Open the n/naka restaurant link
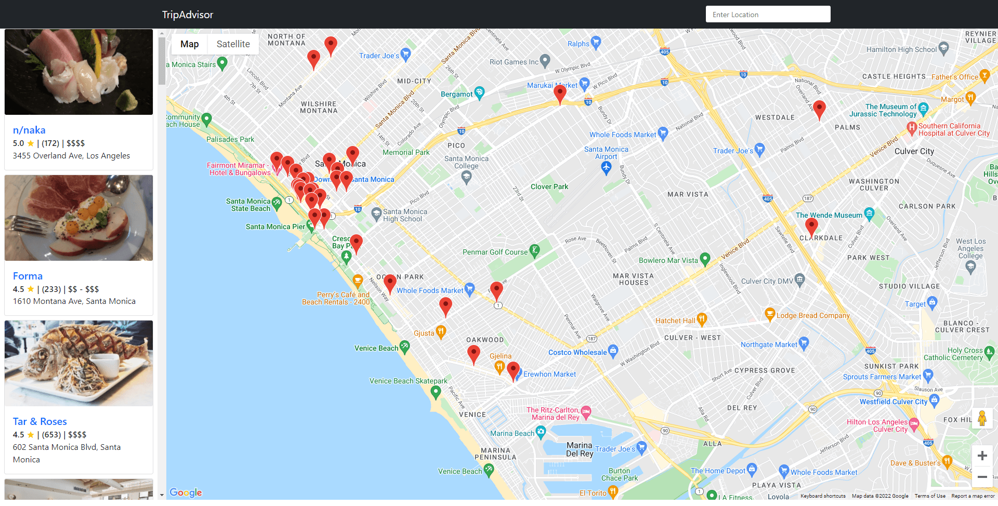This screenshot has height=506, width=998. (29, 130)
